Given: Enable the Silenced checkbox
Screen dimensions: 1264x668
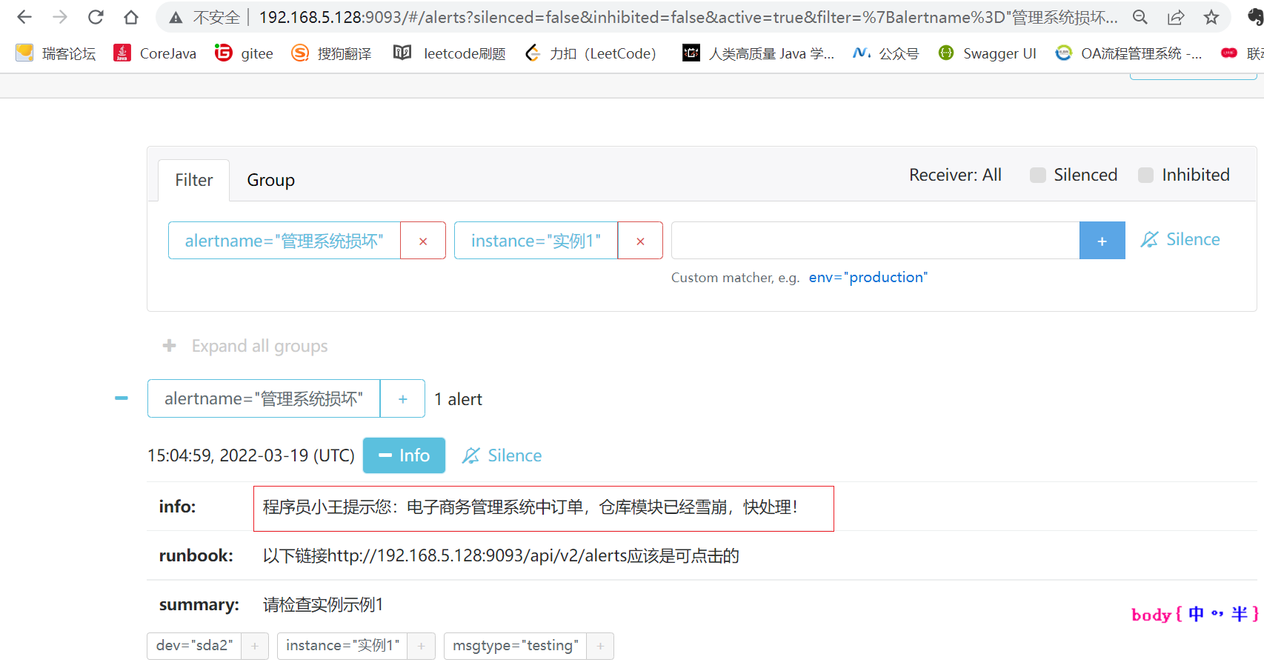Looking at the screenshot, I should point(1037,175).
